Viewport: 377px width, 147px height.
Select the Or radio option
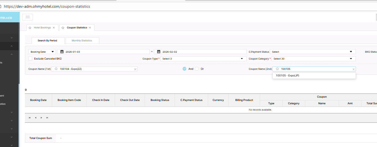197,69
